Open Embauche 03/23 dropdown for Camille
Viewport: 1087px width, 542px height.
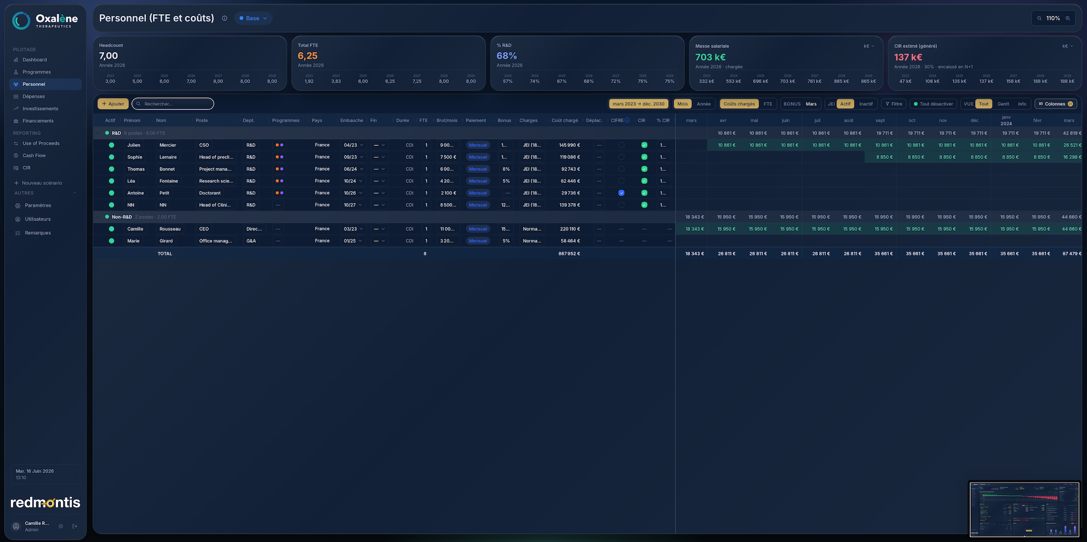[x=353, y=229]
